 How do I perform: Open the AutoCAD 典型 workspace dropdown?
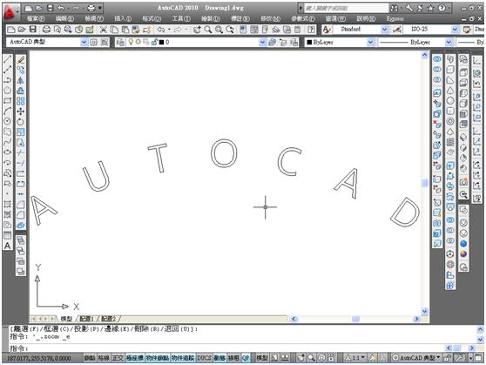(84, 42)
